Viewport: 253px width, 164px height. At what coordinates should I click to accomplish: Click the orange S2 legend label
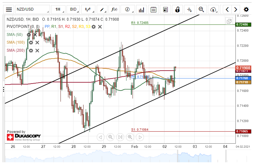(x=74, y=26)
